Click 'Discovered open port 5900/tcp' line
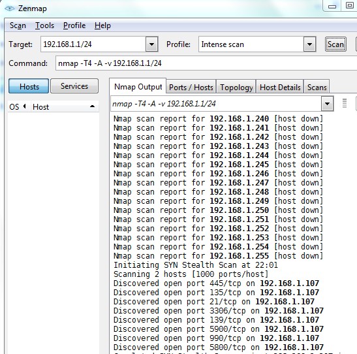The image size is (357, 354). [219, 329]
